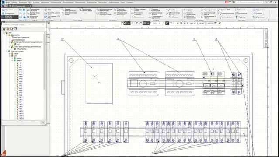Open the Диагностика menu
279x157 pixels.
pos(80,3)
